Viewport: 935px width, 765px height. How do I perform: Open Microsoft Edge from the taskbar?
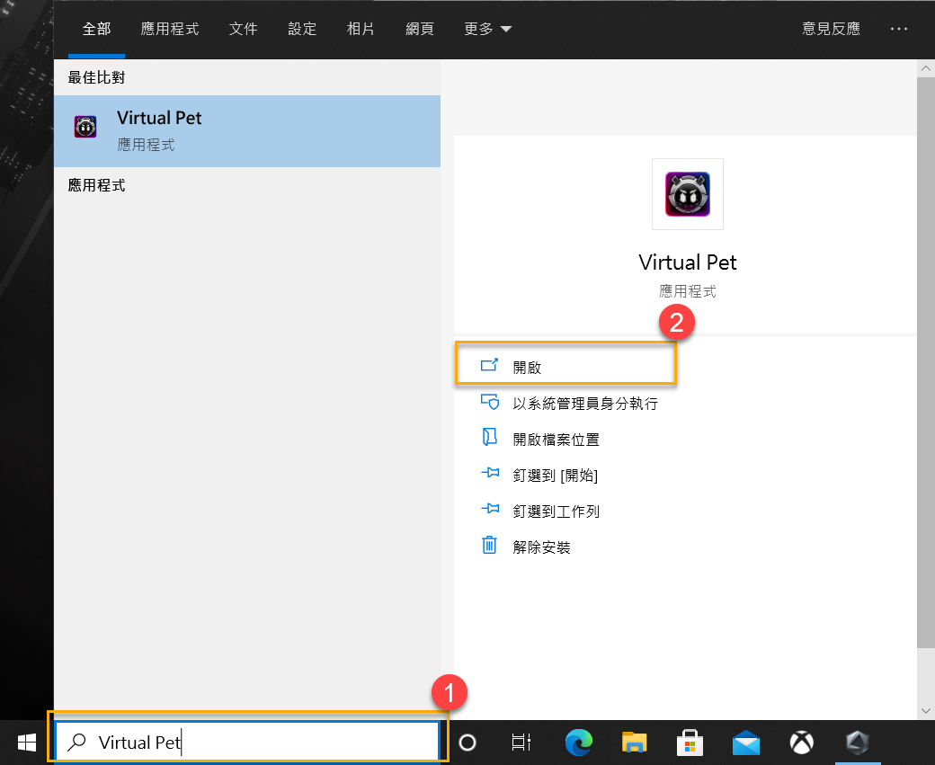coord(578,743)
